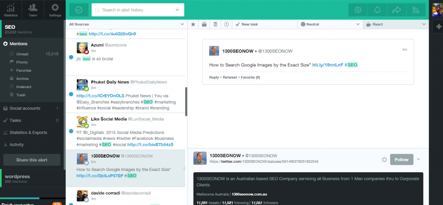Screen dimensions: 443x205
Task: Archive the mention via box icon
Action: point(204,24)
